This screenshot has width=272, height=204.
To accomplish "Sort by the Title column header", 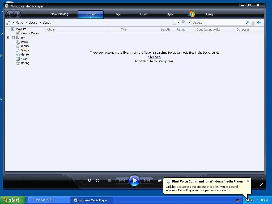I will (x=140, y=29).
